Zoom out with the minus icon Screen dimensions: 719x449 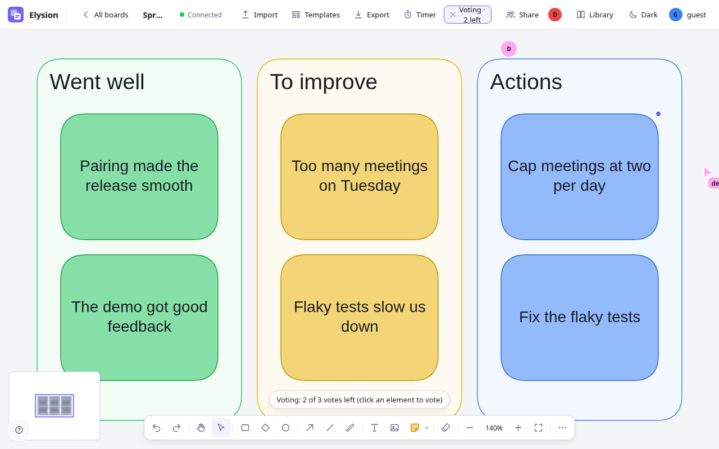point(470,428)
